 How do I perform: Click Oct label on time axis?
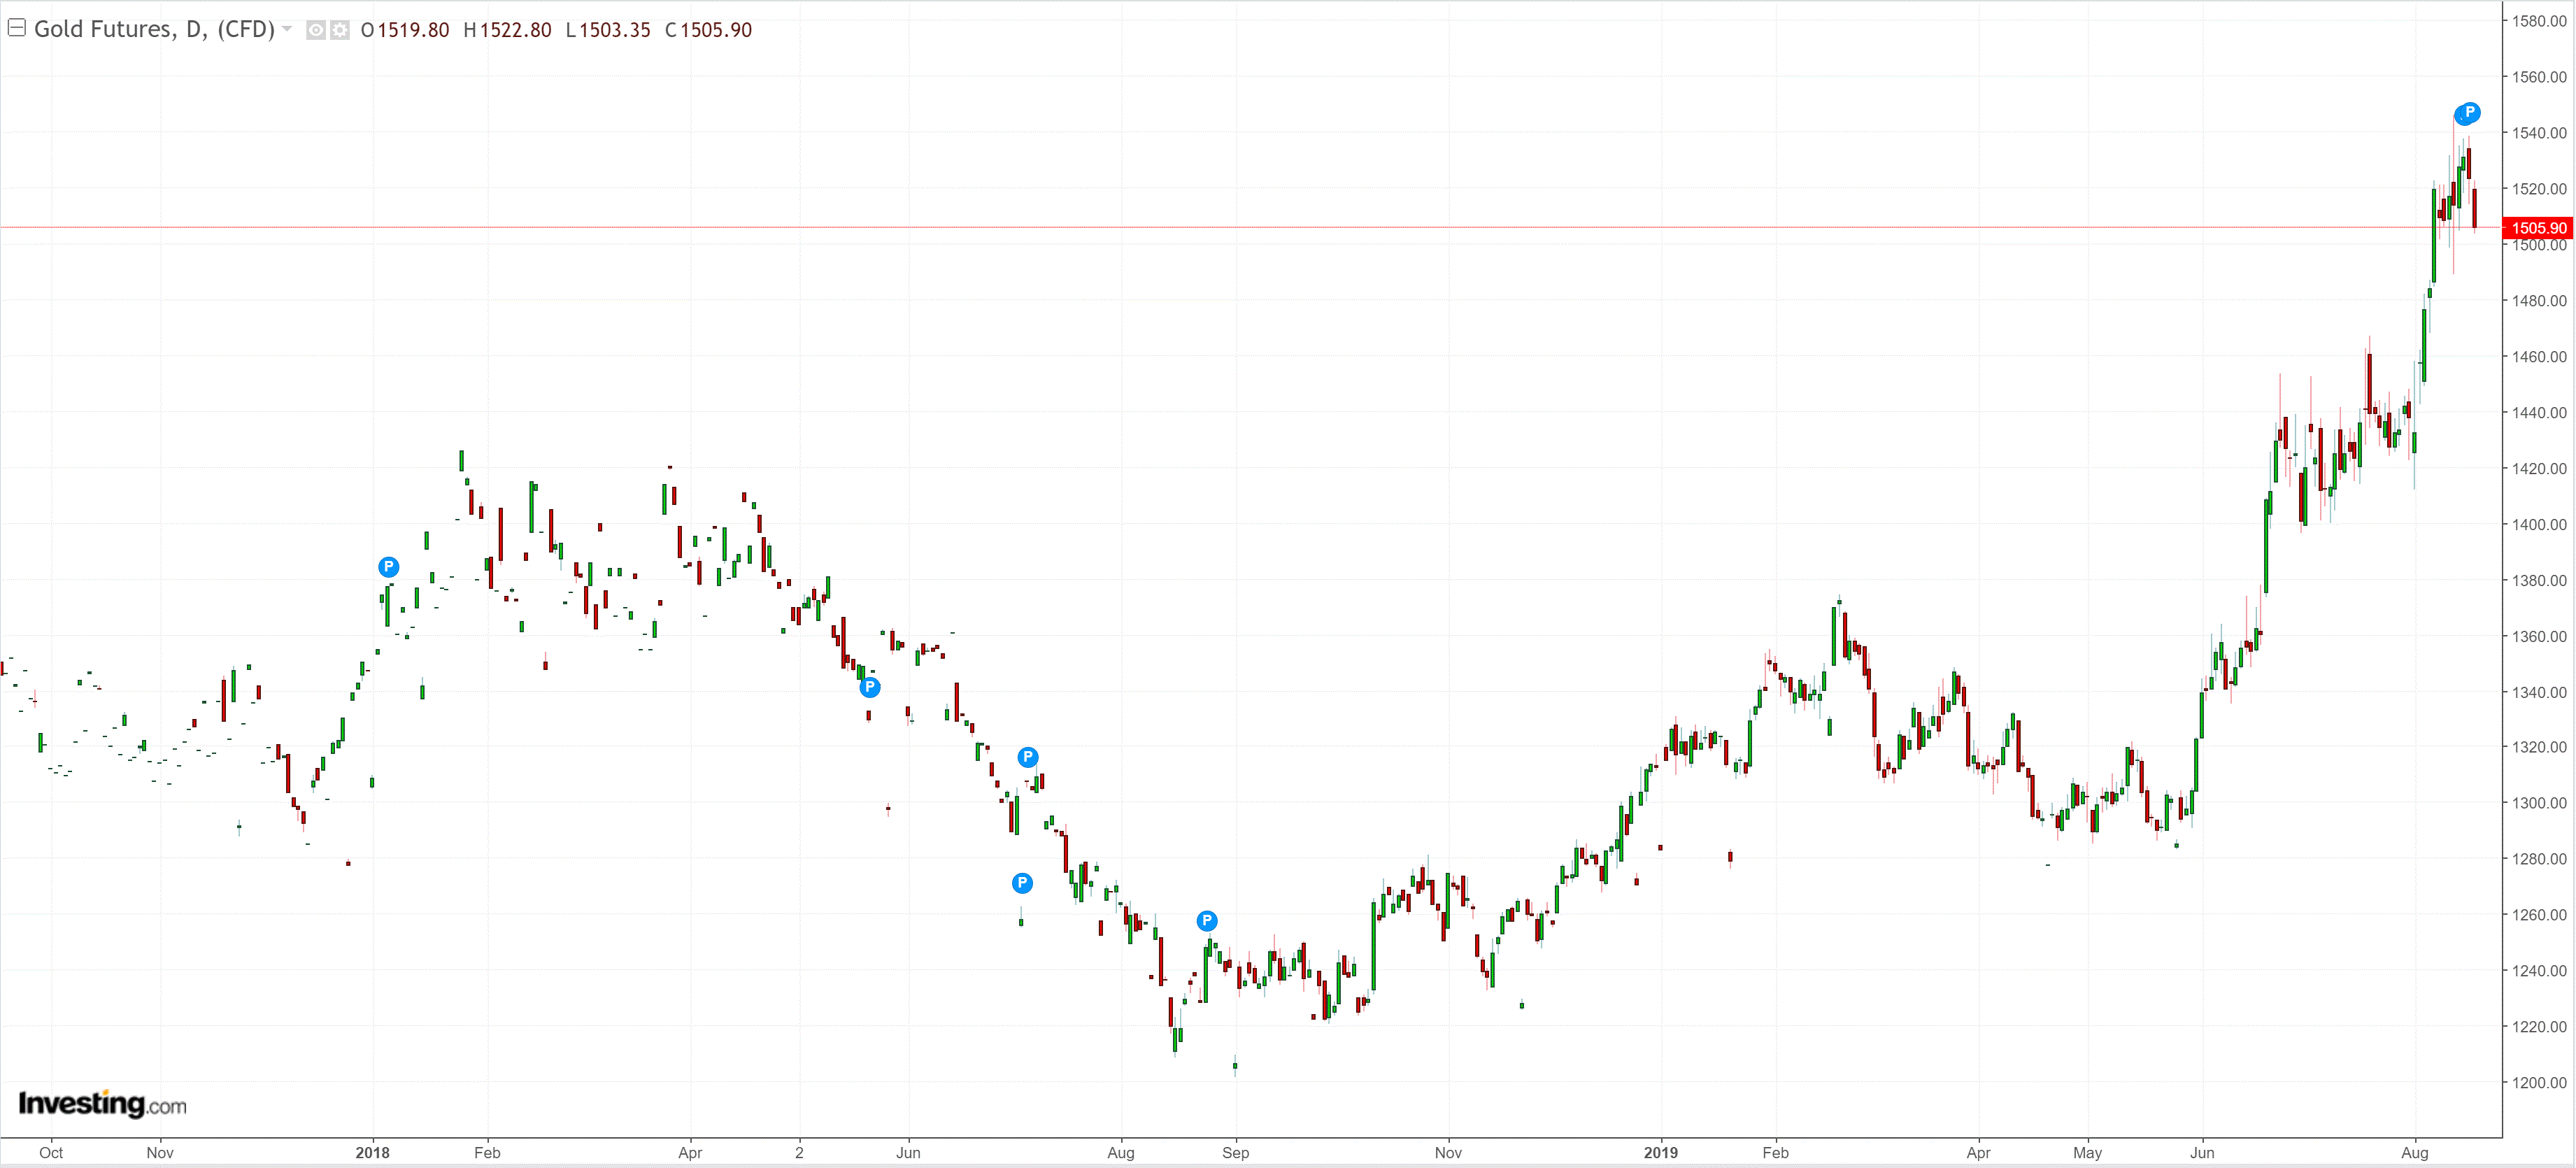51,1152
